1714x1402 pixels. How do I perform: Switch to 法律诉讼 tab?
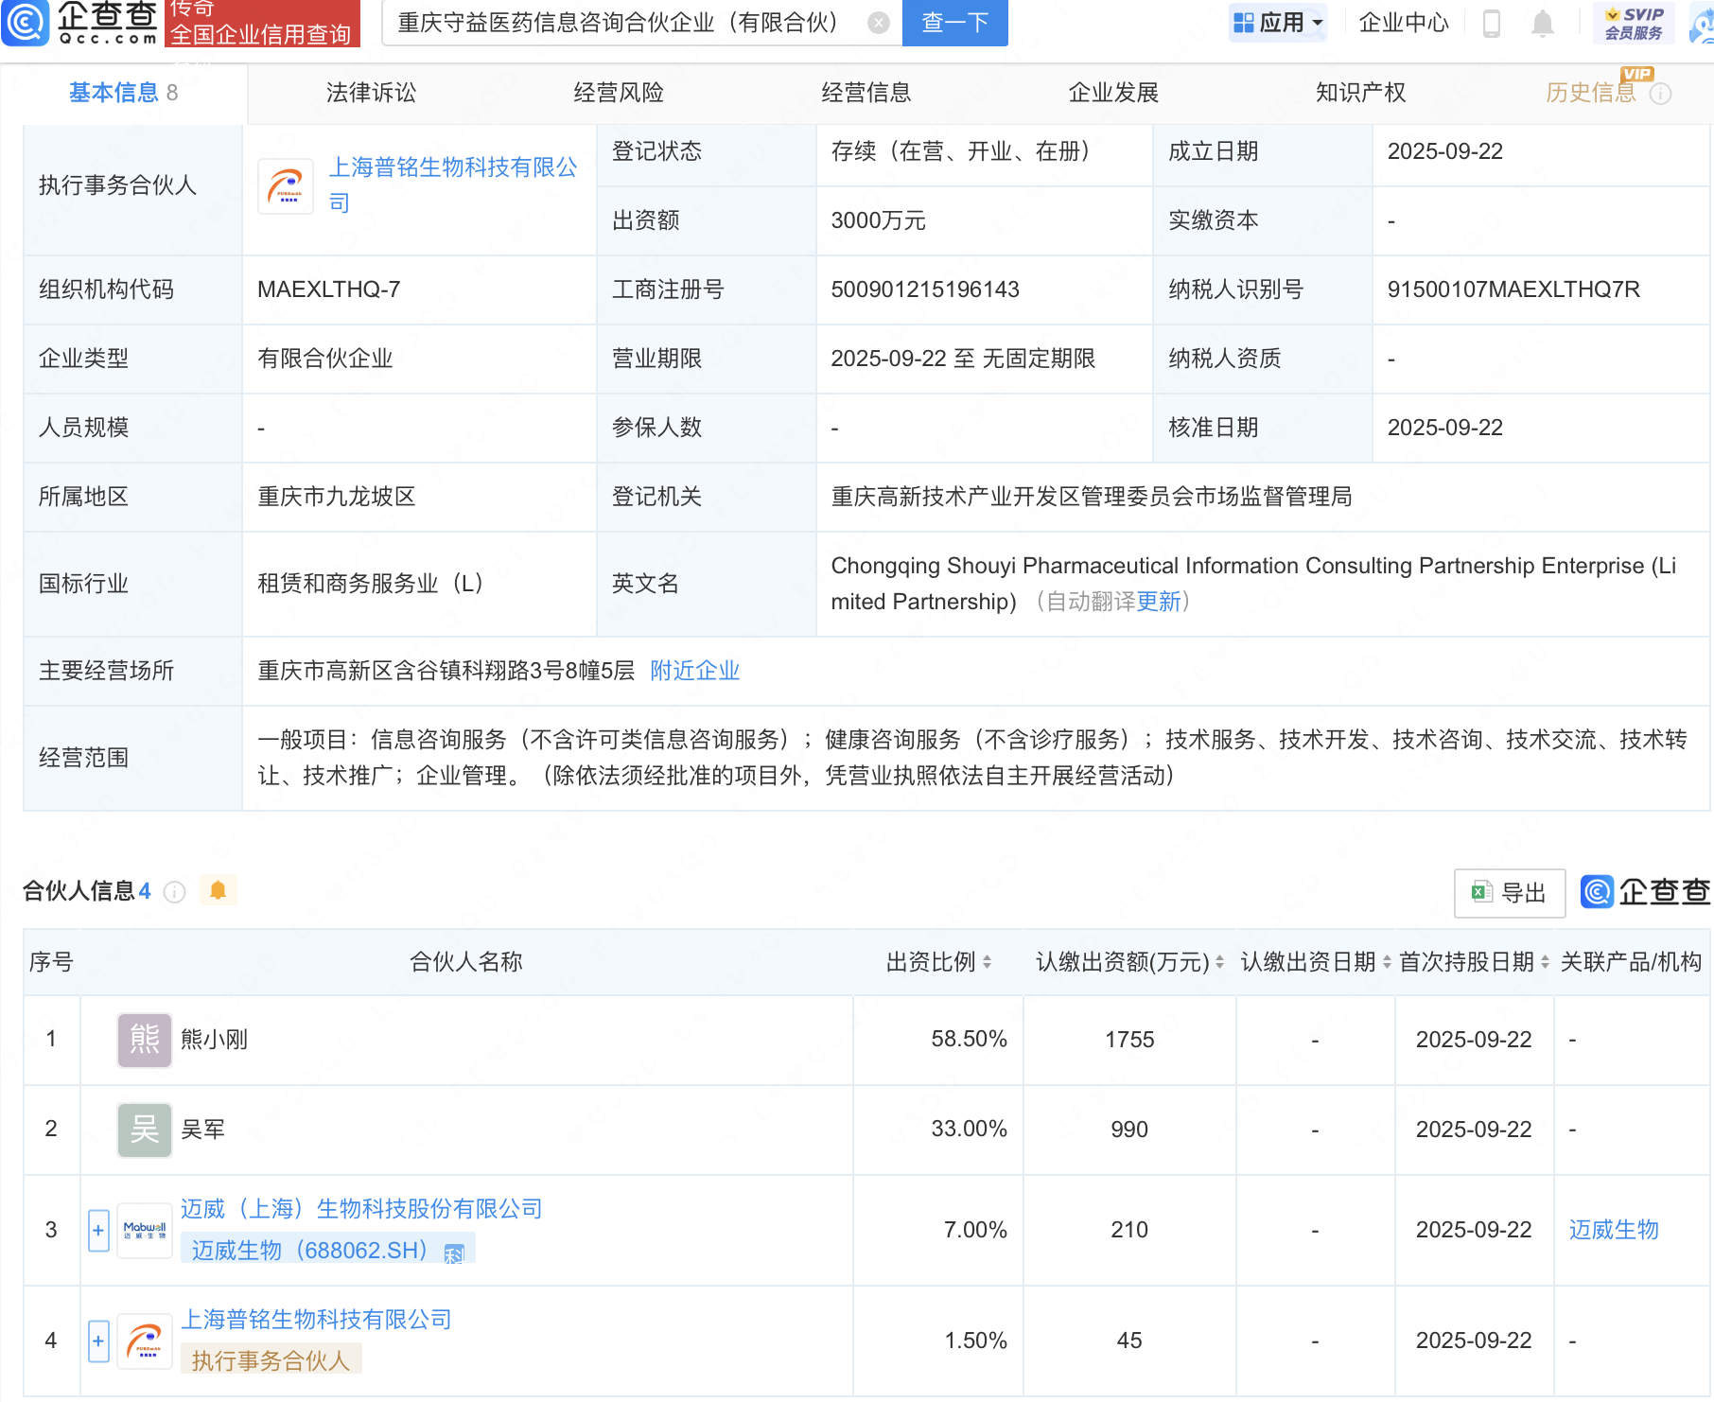tap(371, 93)
